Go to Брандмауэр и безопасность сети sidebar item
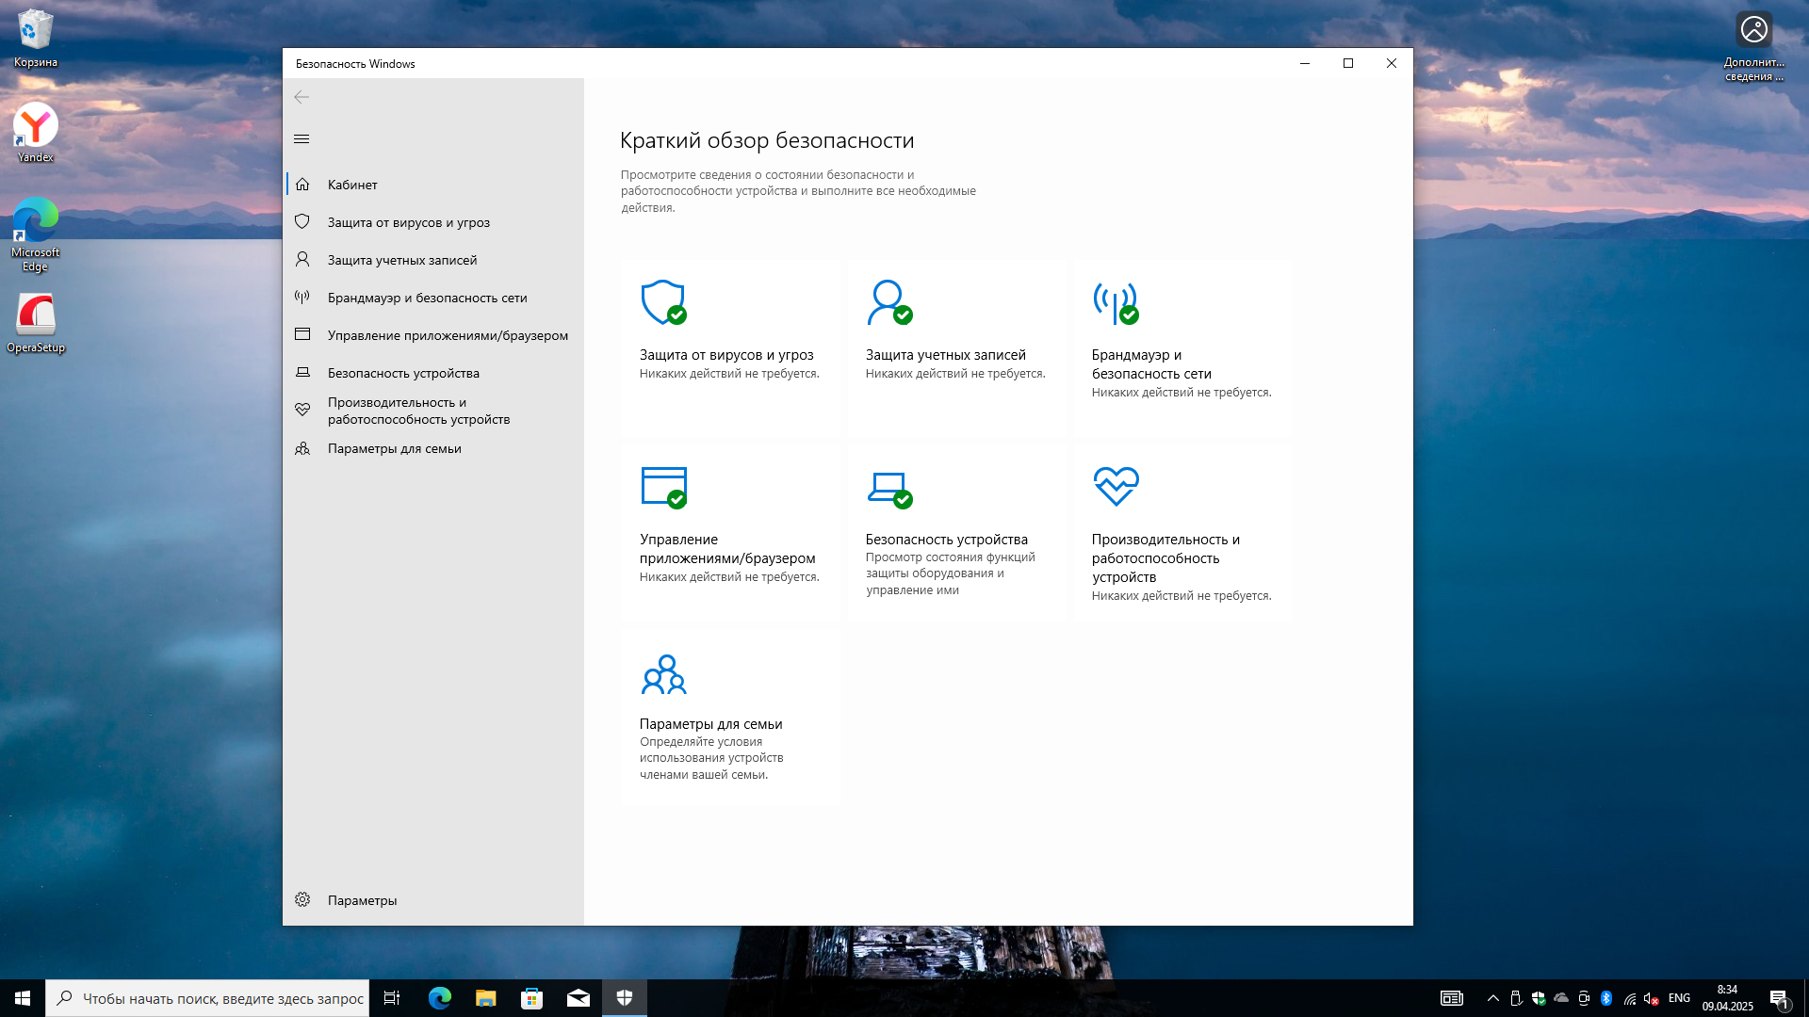Image resolution: width=1809 pixels, height=1017 pixels. (427, 298)
